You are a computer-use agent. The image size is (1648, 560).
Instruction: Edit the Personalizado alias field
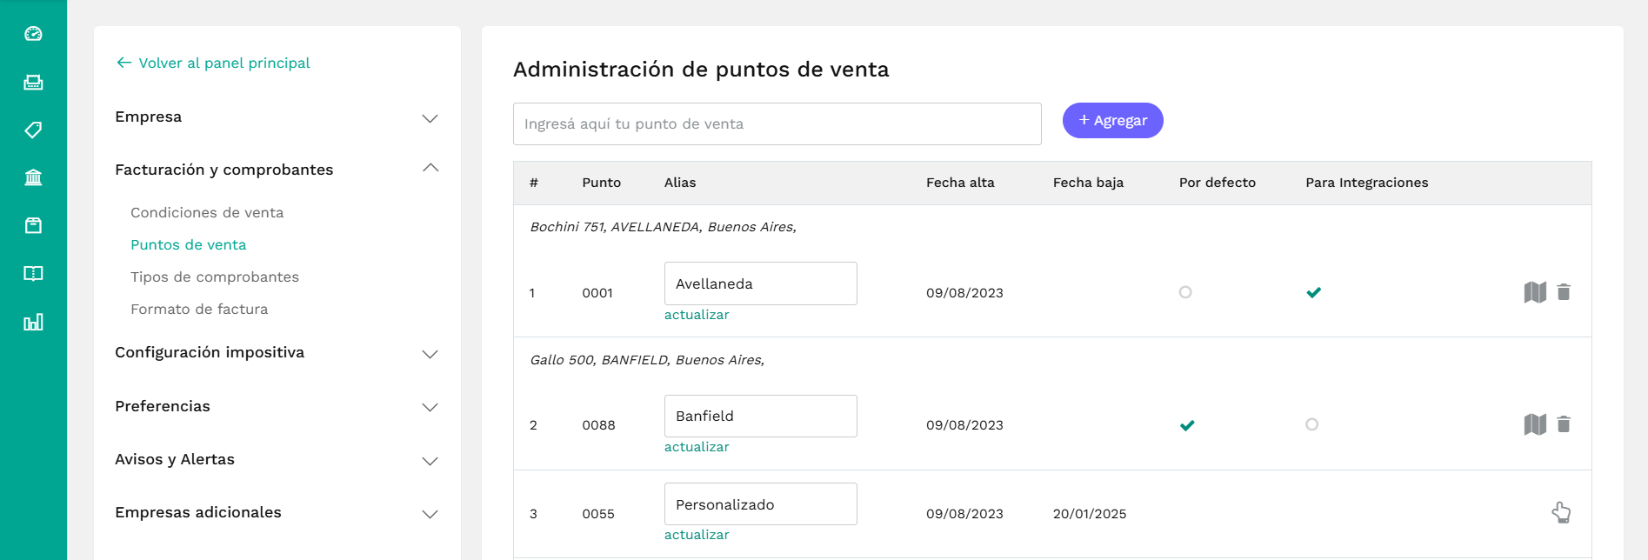(761, 504)
